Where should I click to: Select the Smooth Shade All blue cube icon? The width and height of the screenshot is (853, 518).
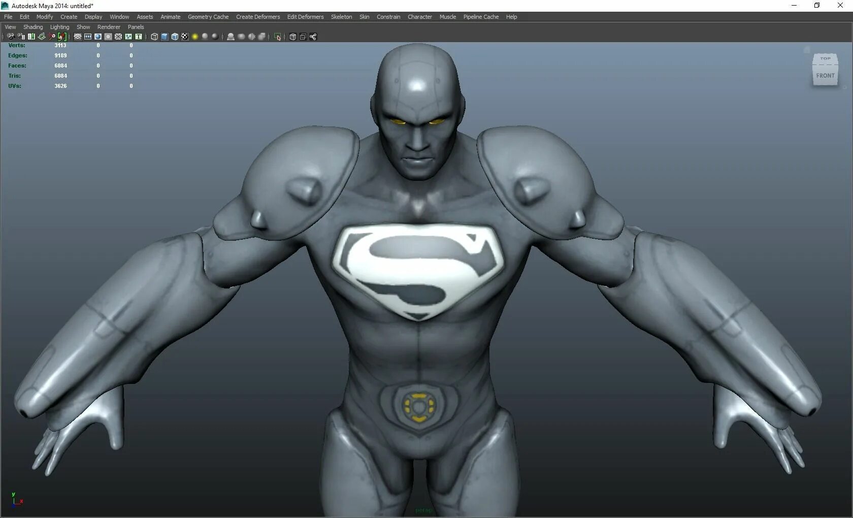[x=165, y=37]
